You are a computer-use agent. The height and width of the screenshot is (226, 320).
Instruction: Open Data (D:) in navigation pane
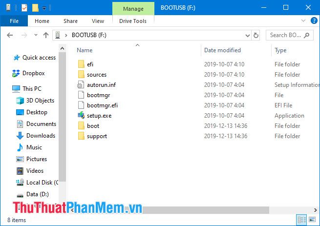(x=32, y=194)
